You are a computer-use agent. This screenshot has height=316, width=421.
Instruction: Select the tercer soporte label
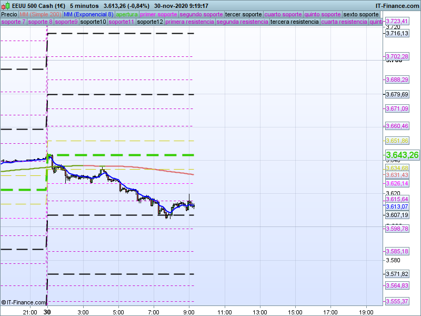(243, 15)
